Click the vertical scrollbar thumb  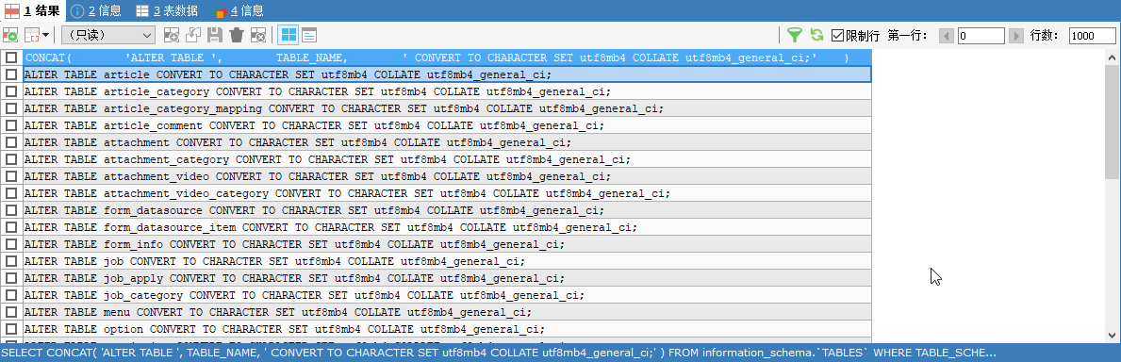[1113, 122]
